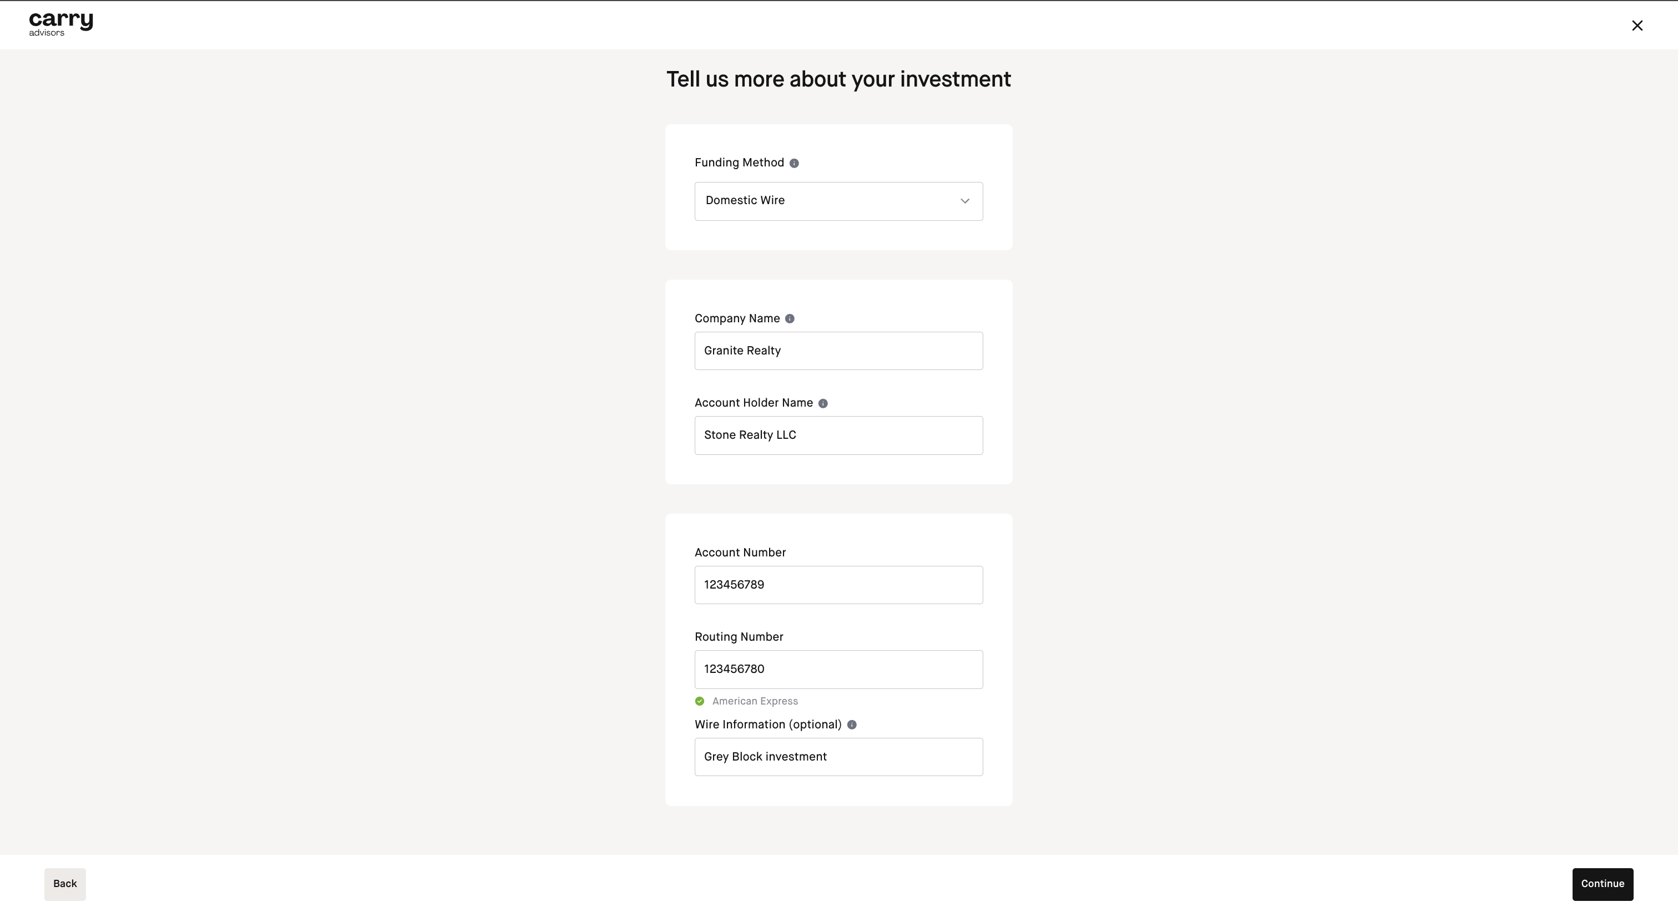Screen dimensions: 1678x912
Task: Click the Wire Information text field
Action: pyautogui.click(x=838, y=757)
